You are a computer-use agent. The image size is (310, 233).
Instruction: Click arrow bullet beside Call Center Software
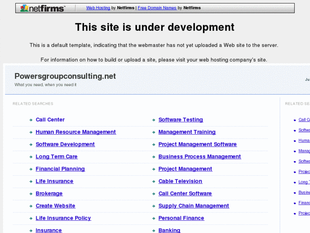[x=154, y=194]
